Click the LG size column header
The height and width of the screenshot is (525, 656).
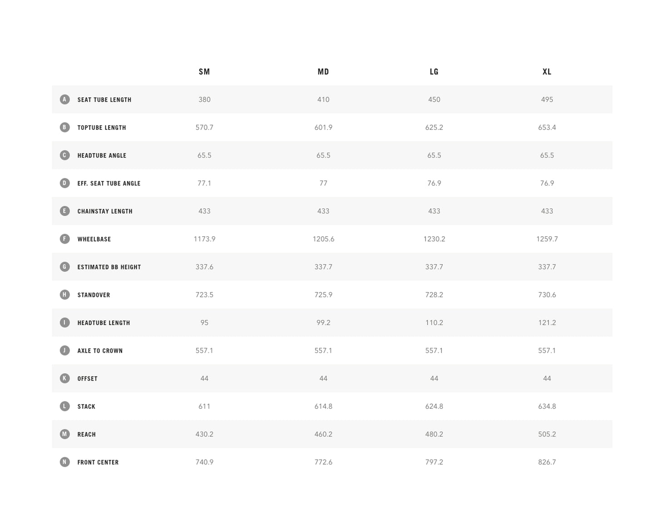pos(434,72)
